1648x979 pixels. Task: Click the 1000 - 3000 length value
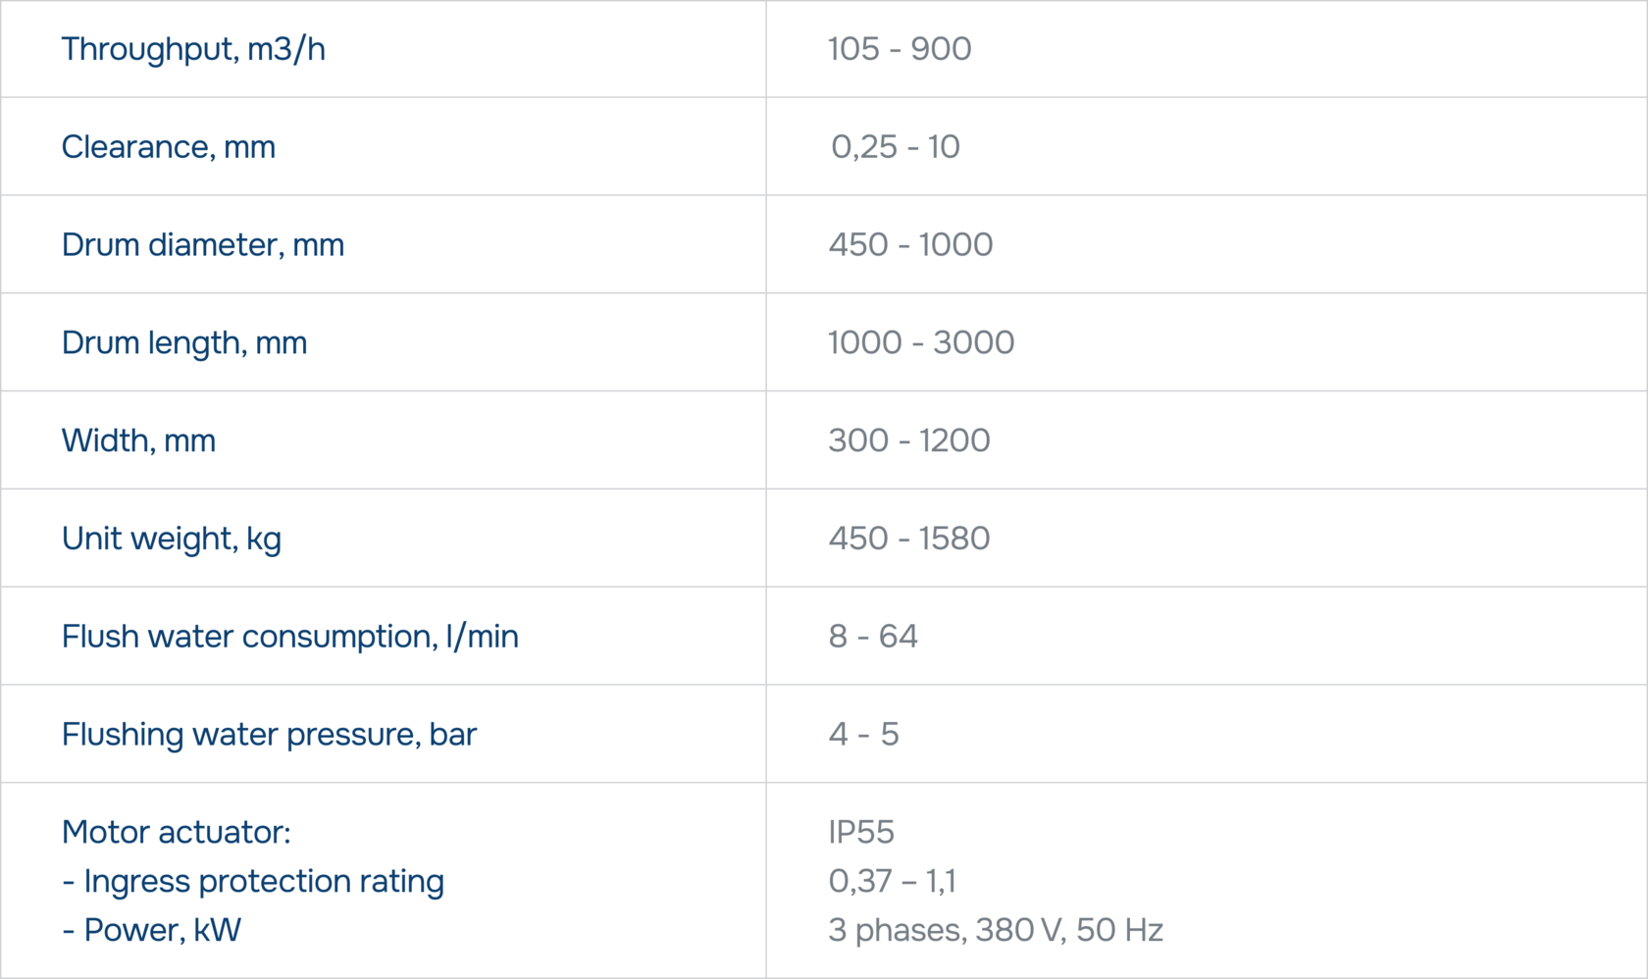tap(921, 343)
